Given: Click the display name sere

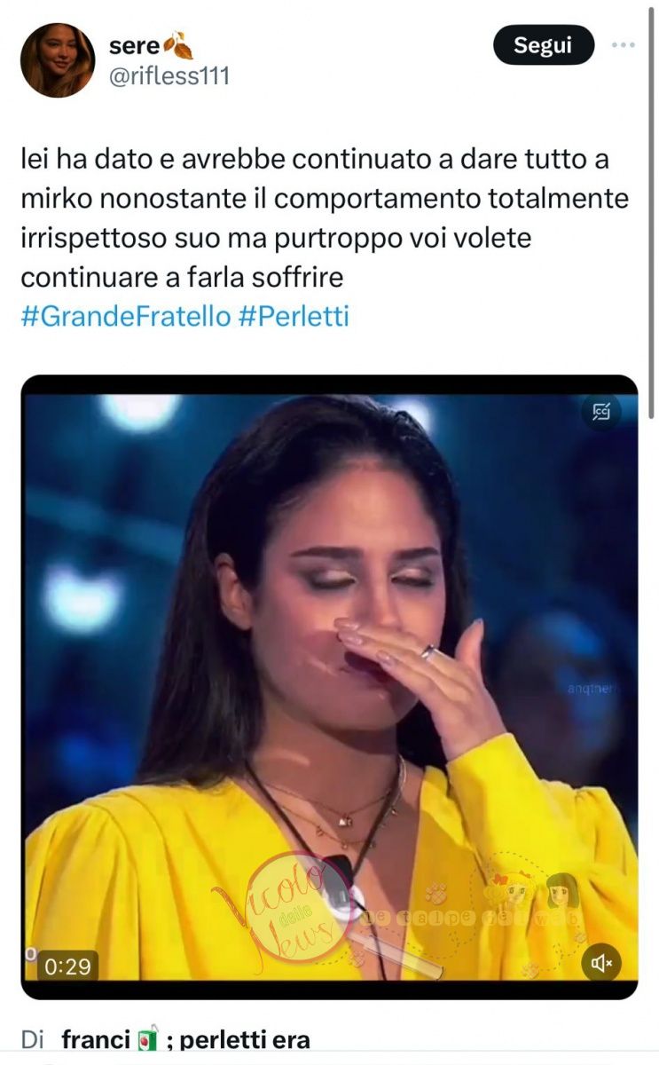Looking at the screenshot, I should coord(135,46).
